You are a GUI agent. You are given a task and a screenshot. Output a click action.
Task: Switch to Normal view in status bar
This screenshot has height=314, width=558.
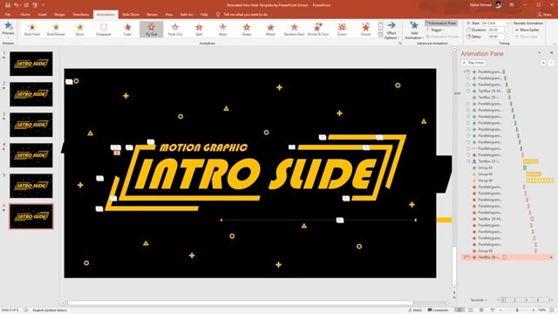pos(459,311)
